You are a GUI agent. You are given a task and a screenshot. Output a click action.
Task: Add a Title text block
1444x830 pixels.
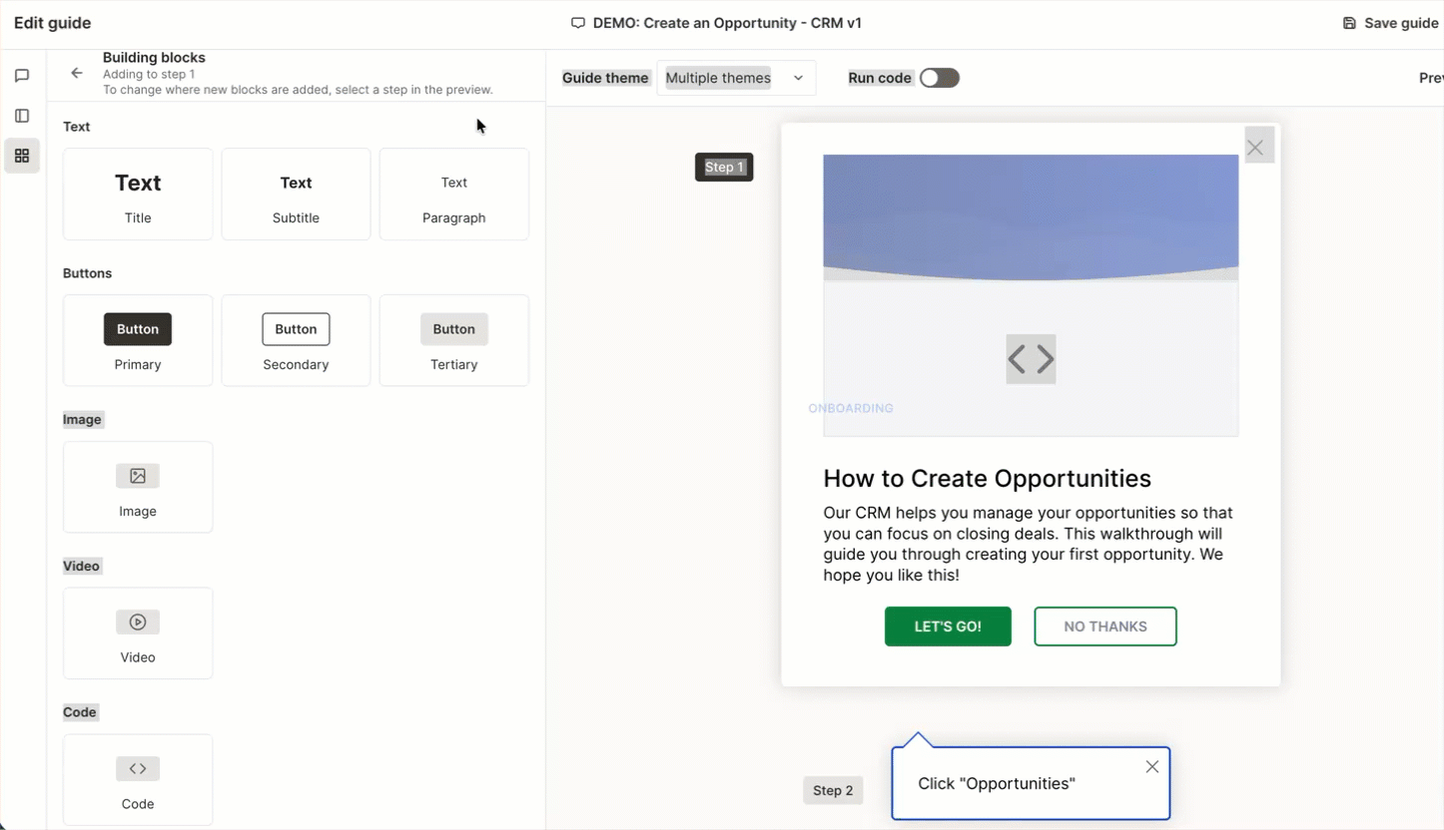tap(138, 194)
